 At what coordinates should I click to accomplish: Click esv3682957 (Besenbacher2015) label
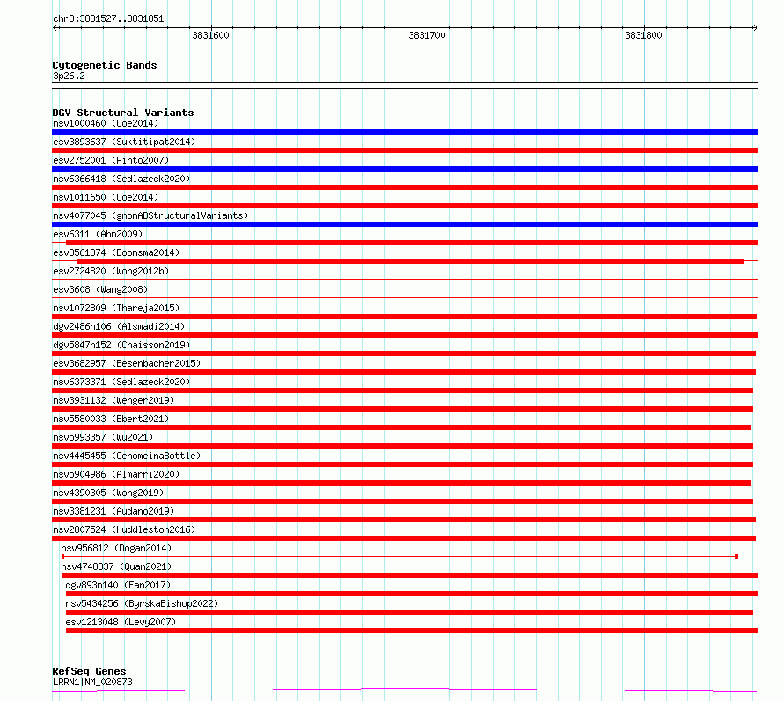click(127, 363)
